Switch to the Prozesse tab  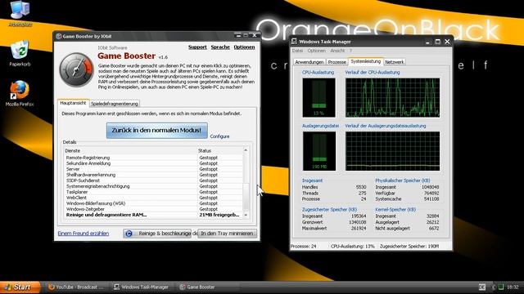tap(337, 62)
